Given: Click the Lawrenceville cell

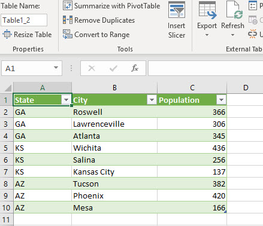Looking at the screenshot, I should point(114,124).
